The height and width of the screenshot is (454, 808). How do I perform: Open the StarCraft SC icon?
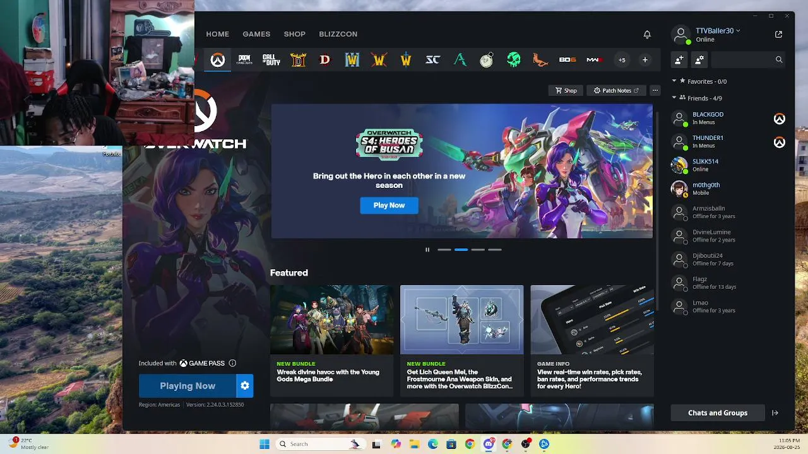pyautogui.click(x=432, y=60)
